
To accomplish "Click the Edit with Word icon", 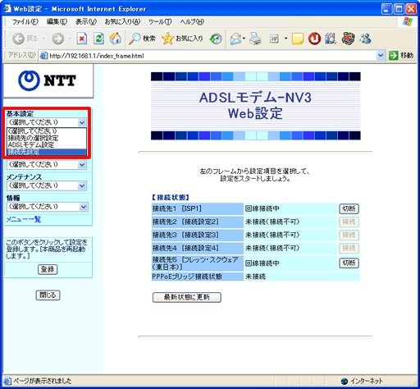I will pos(274,39).
